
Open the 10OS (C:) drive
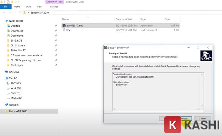point(16,83)
